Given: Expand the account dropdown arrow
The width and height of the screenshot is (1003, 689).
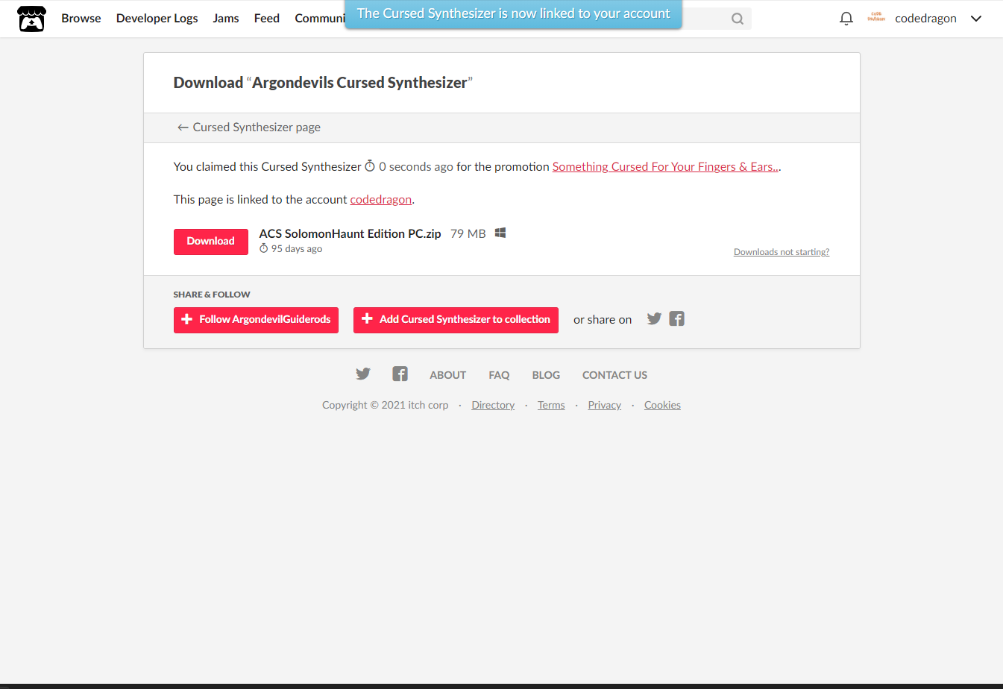Looking at the screenshot, I should coord(975,19).
